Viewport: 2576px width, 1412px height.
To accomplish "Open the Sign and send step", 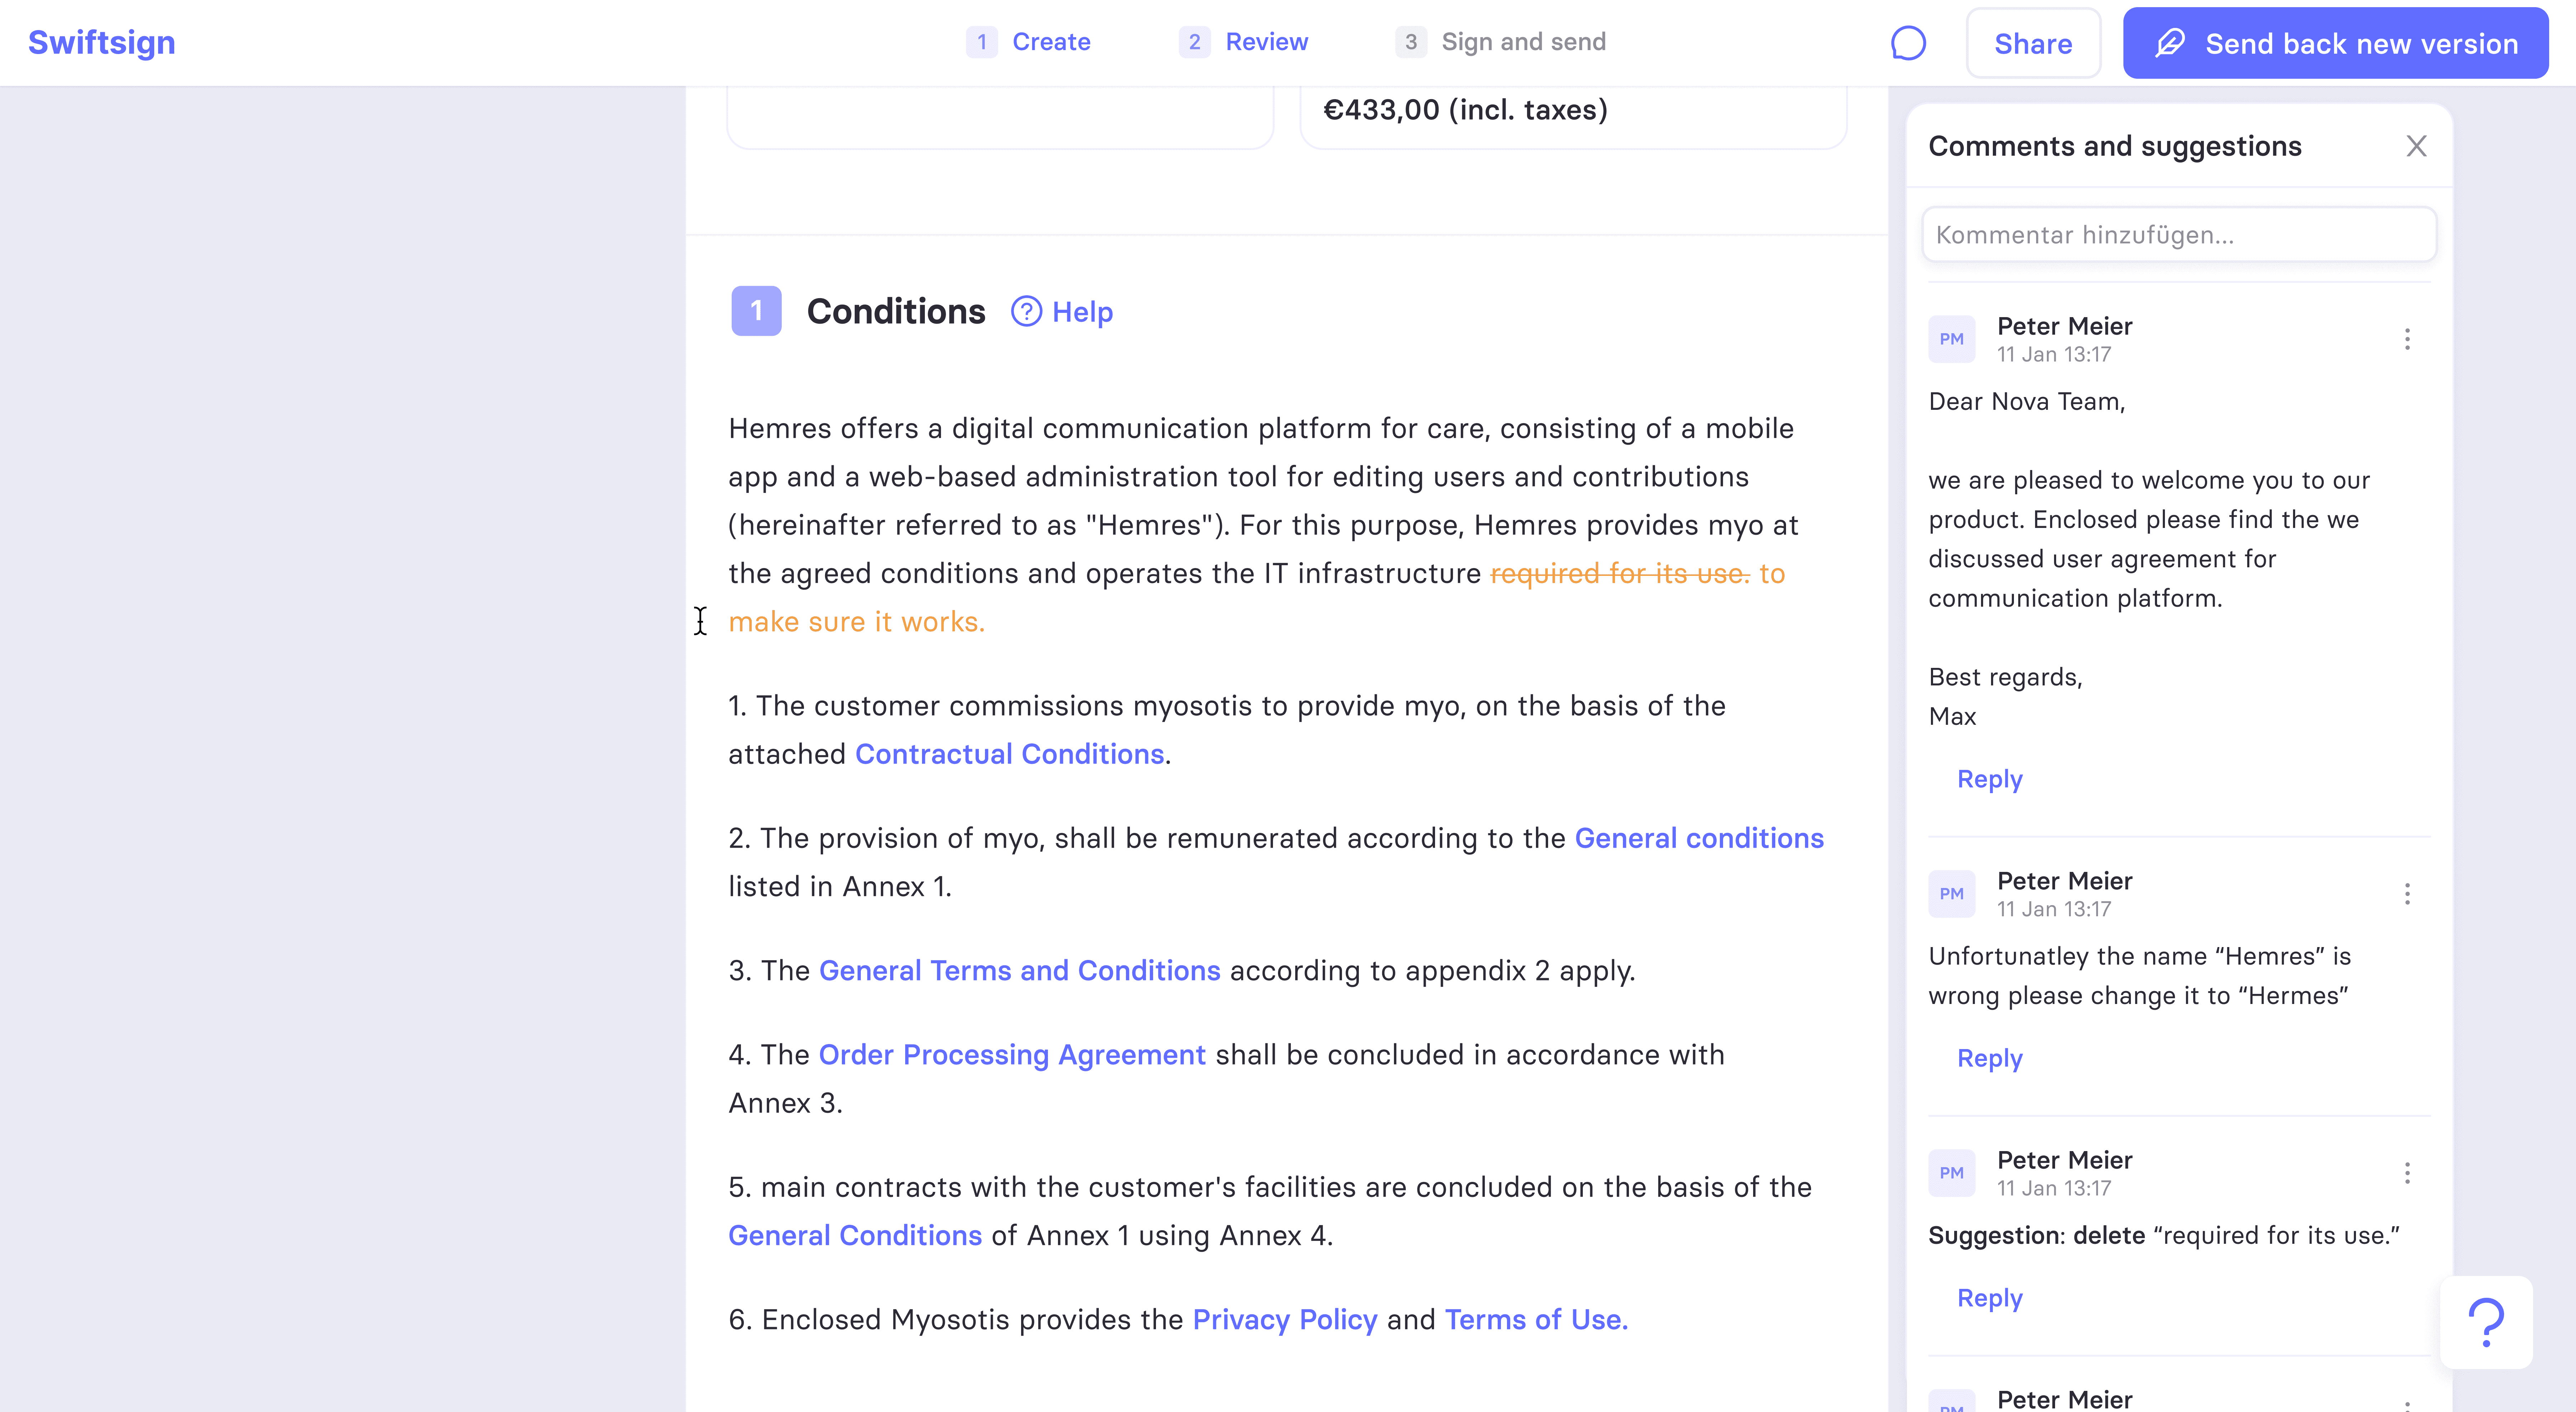I will [1500, 42].
